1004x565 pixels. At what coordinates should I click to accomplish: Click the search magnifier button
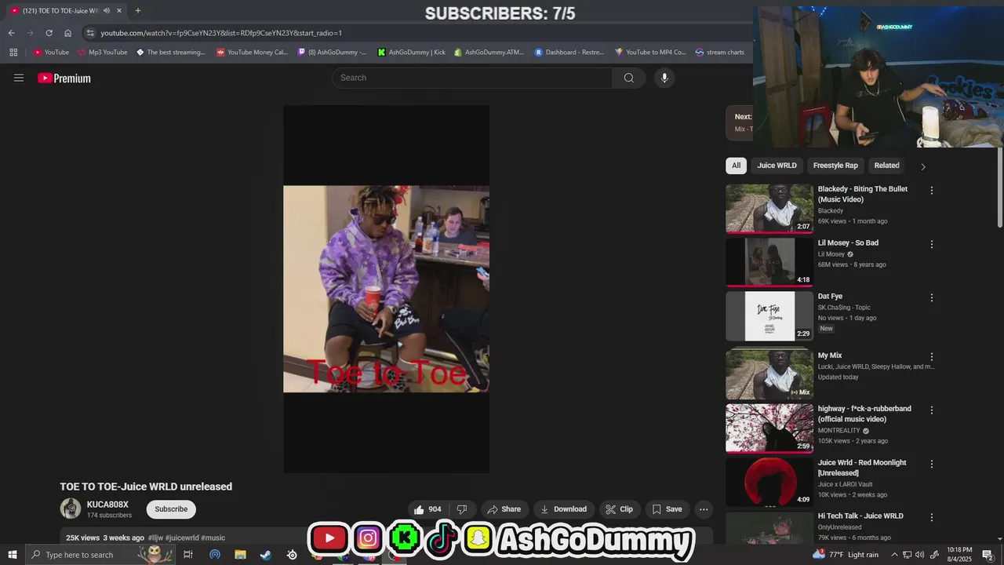[x=629, y=78]
